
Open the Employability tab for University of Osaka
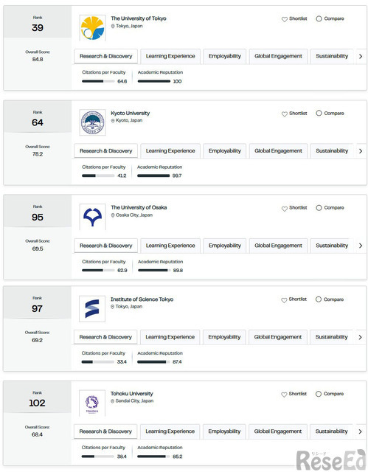tap(225, 246)
